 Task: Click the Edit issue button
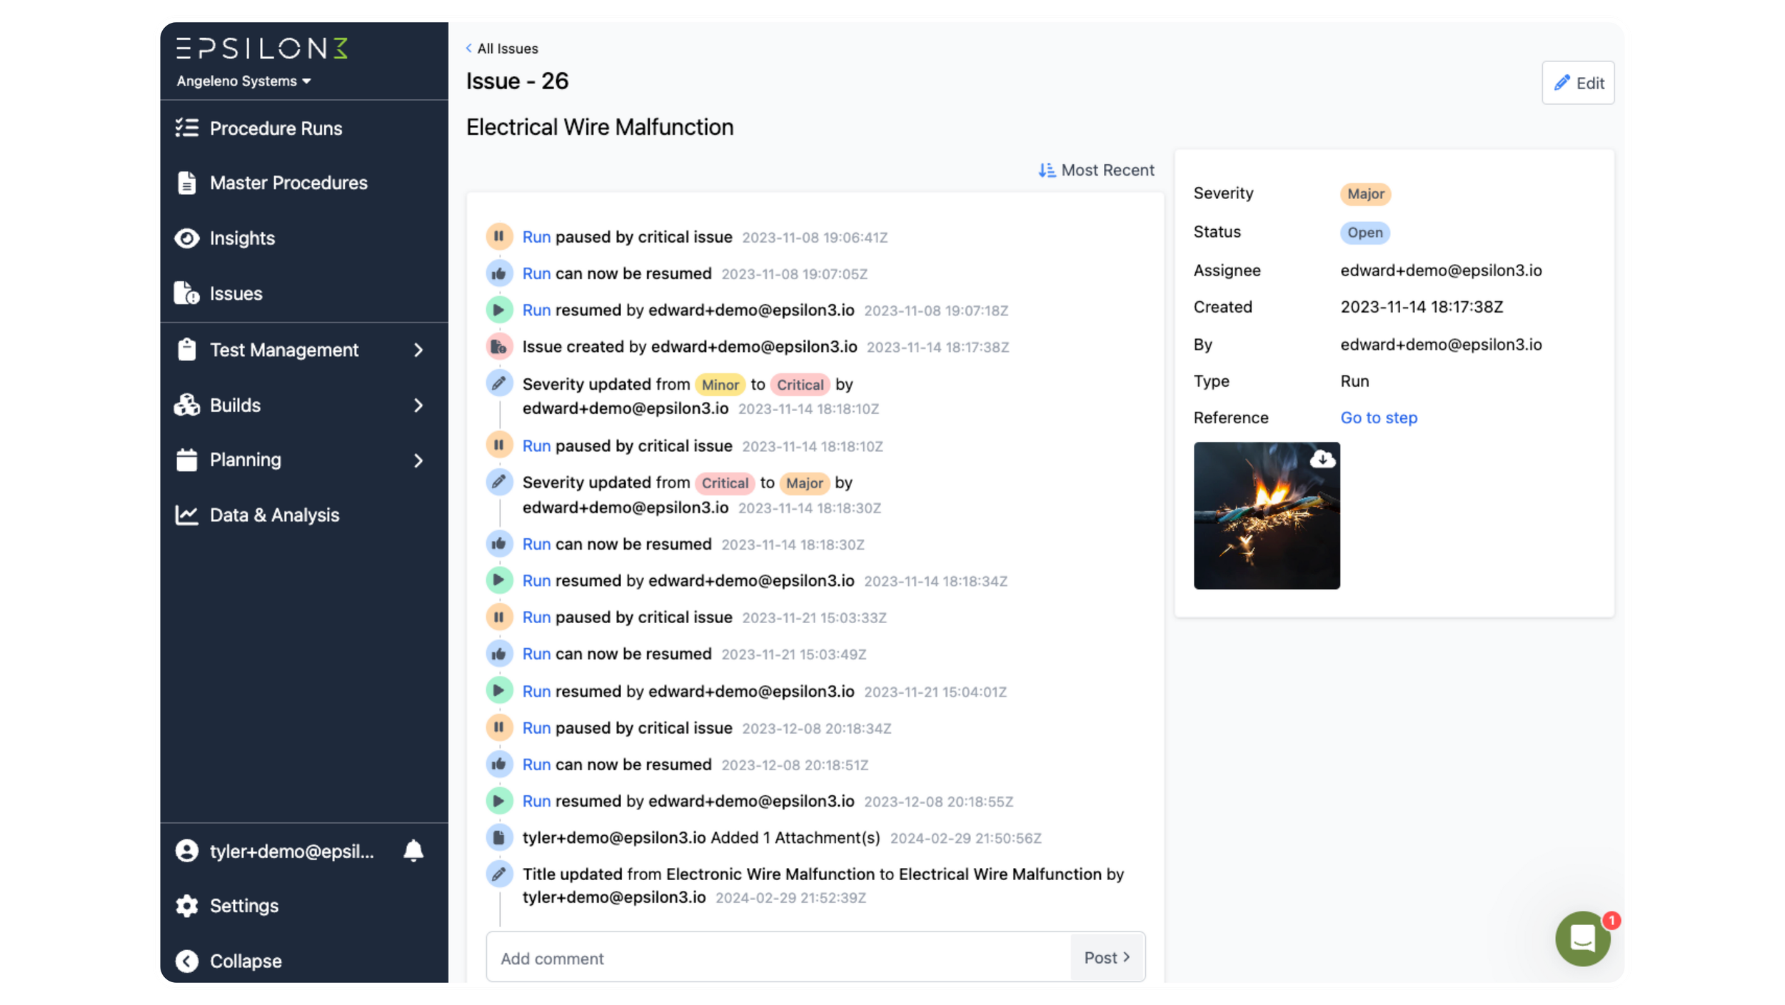(1577, 84)
